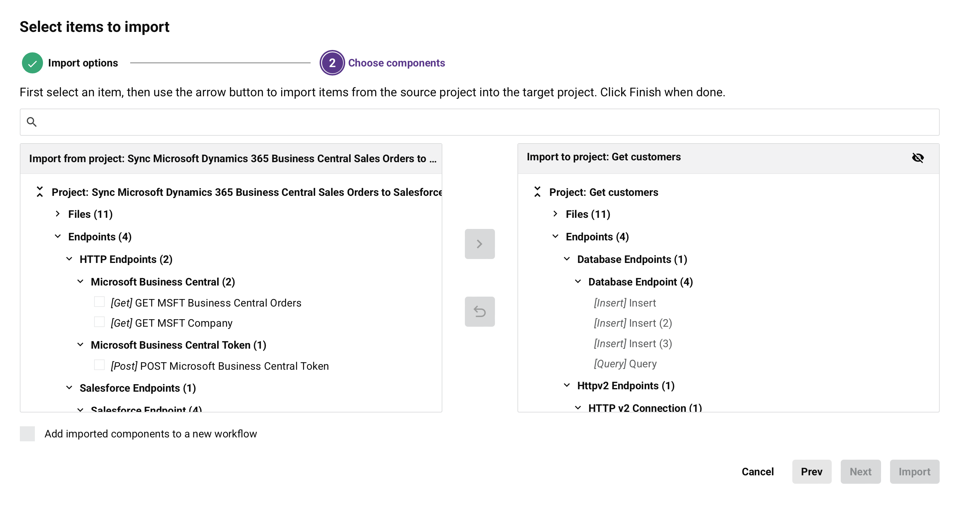The image size is (955, 506).
Task: Click the search magnifier icon
Action: pyautogui.click(x=32, y=122)
